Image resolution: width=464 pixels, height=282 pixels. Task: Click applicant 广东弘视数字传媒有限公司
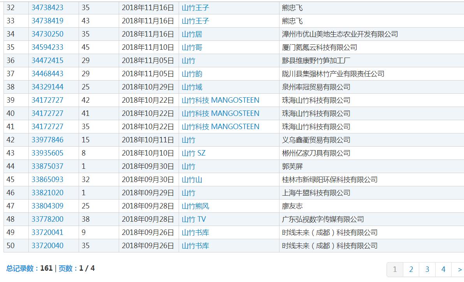click(x=323, y=219)
